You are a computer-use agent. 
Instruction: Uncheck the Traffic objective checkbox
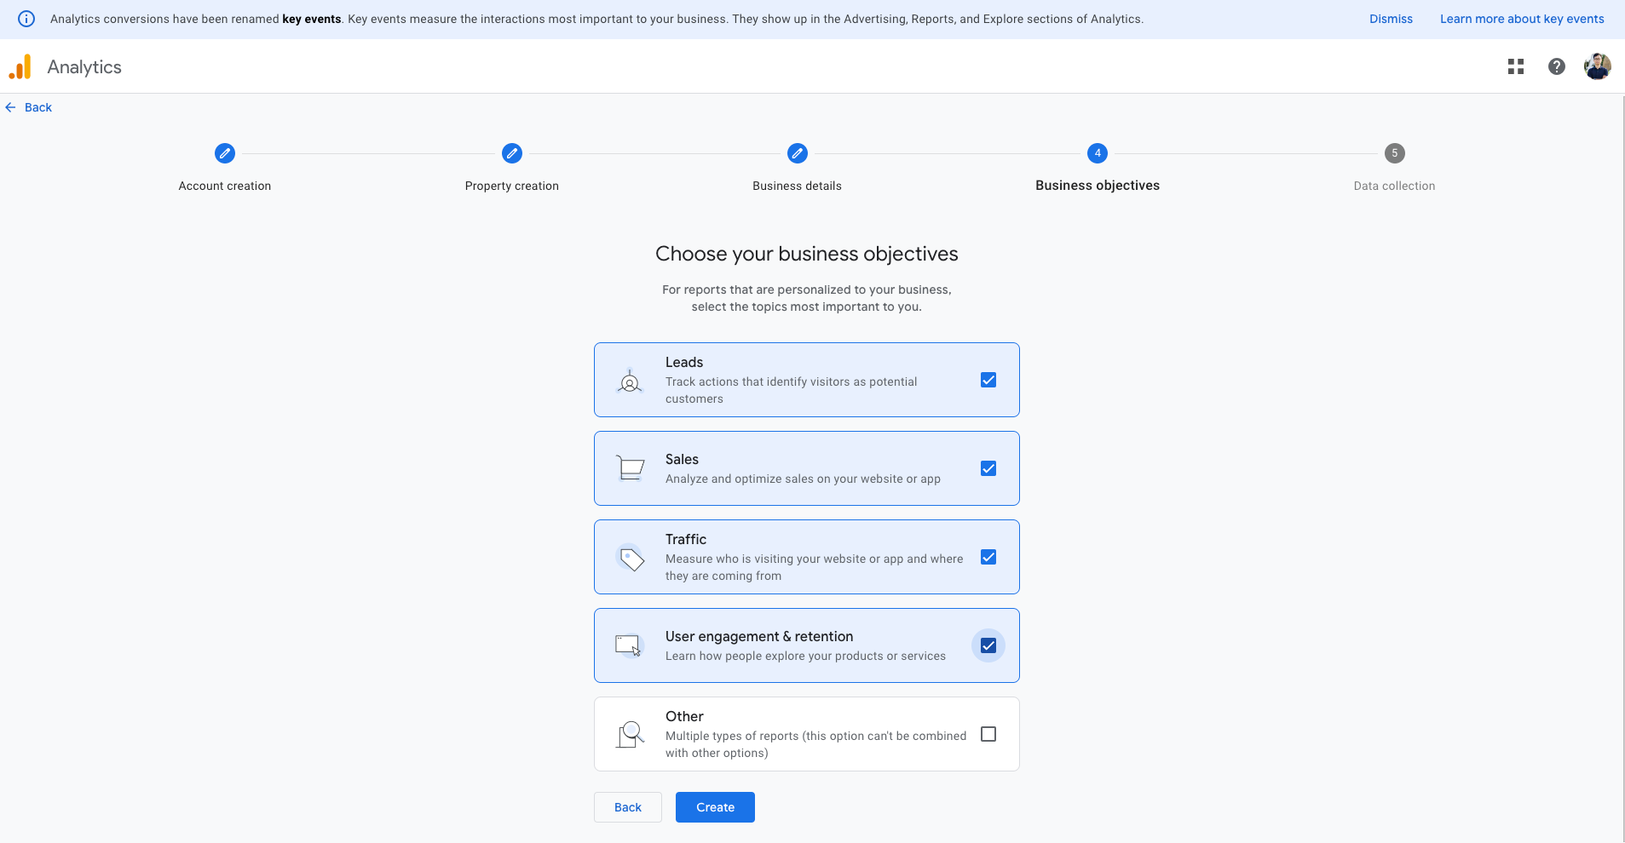pos(988,557)
